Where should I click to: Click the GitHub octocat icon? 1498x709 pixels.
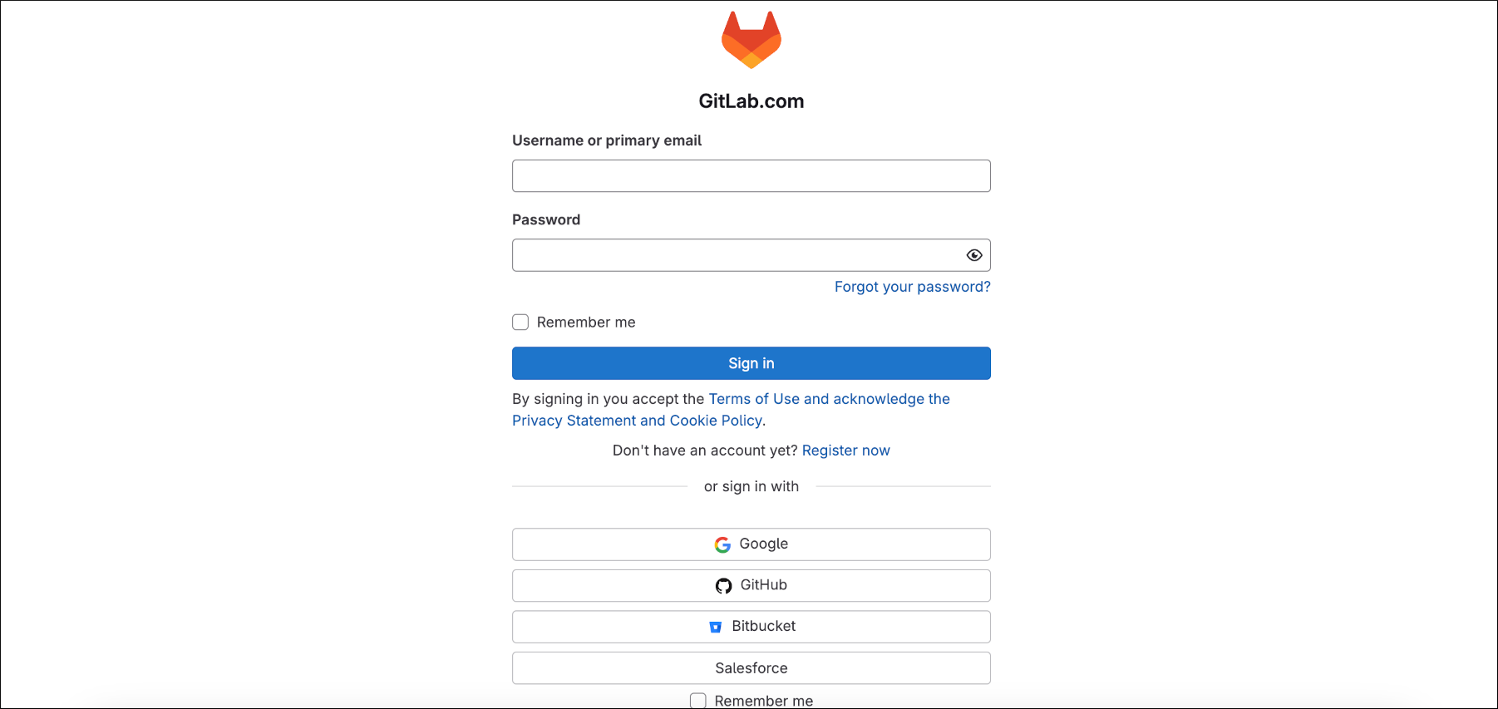tap(723, 586)
